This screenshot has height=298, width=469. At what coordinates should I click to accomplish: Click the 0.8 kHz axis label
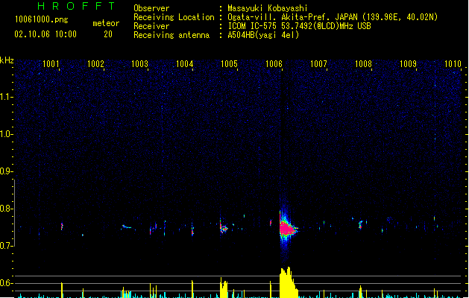pyautogui.click(x=6, y=209)
